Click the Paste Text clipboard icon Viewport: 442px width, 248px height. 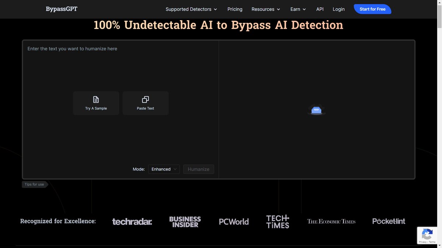click(145, 100)
